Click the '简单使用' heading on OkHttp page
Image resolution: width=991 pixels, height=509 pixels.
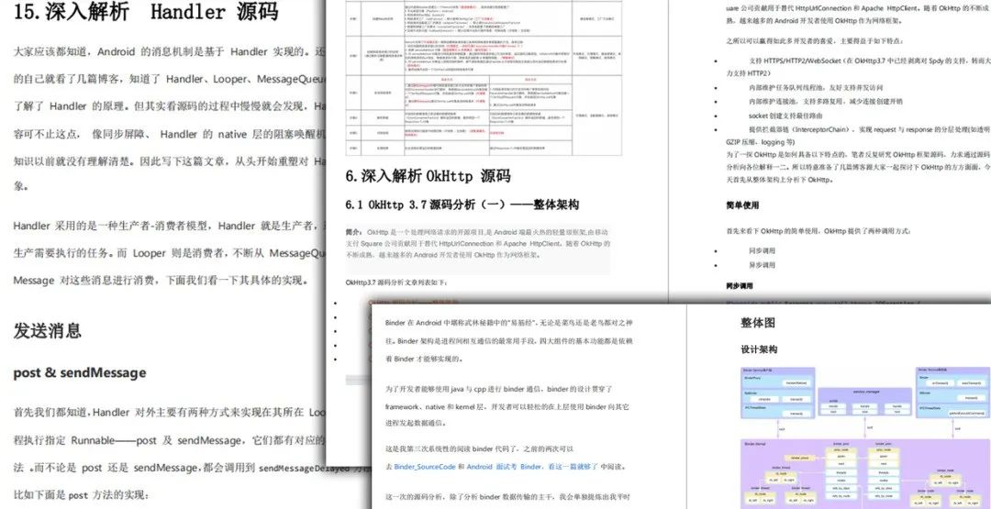[x=742, y=205]
